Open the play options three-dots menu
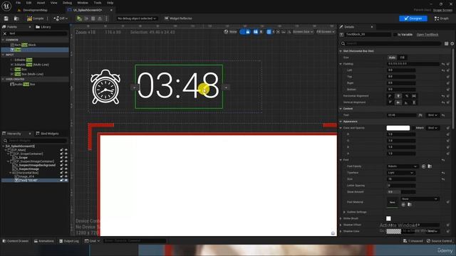 106,18
